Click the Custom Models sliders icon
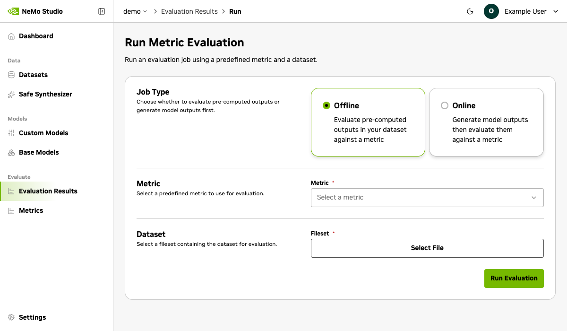The width and height of the screenshot is (567, 331). tap(11, 133)
